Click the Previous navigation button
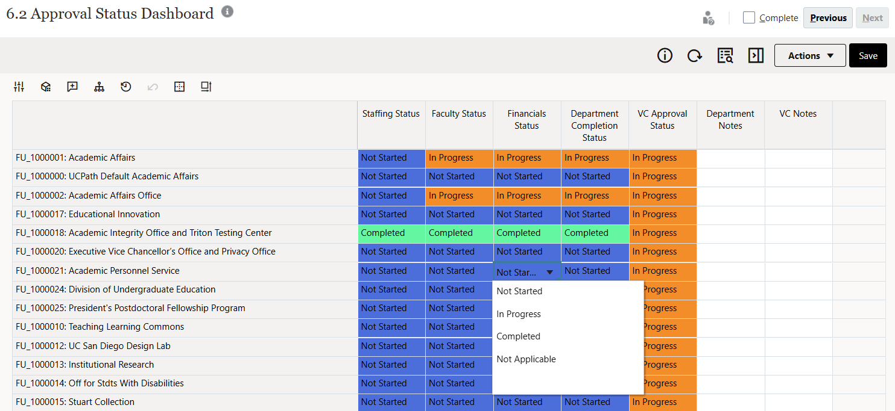Image resolution: width=895 pixels, height=411 pixels. pyautogui.click(x=827, y=17)
